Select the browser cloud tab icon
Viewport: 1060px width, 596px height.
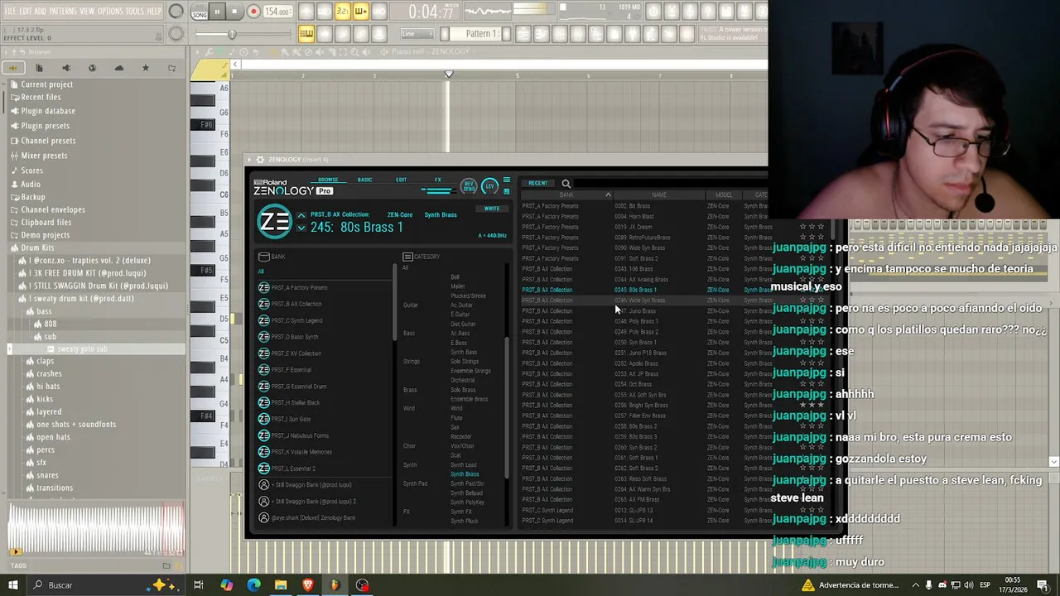tap(118, 68)
